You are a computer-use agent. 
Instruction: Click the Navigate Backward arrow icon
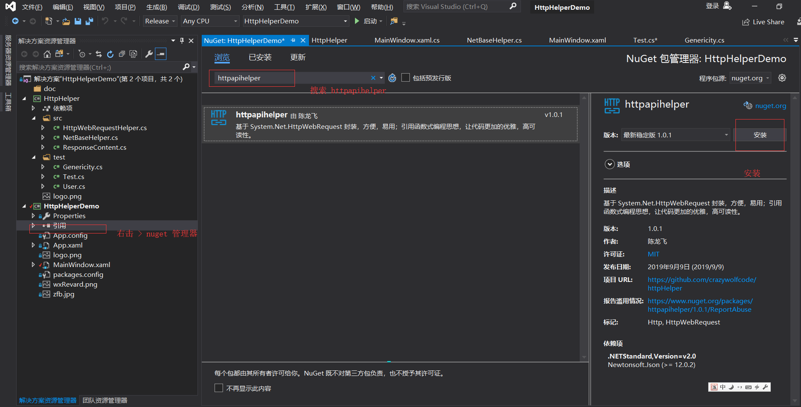[15, 21]
